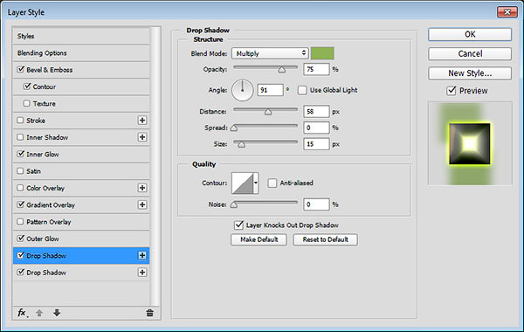
Task: Delete effect using trash icon
Action: pyautogui.click(x=149, y=313)
